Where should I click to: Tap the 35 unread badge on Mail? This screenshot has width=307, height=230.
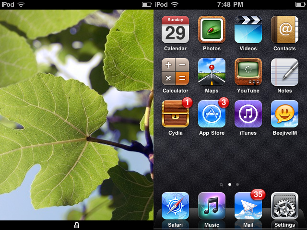point(258,195)
